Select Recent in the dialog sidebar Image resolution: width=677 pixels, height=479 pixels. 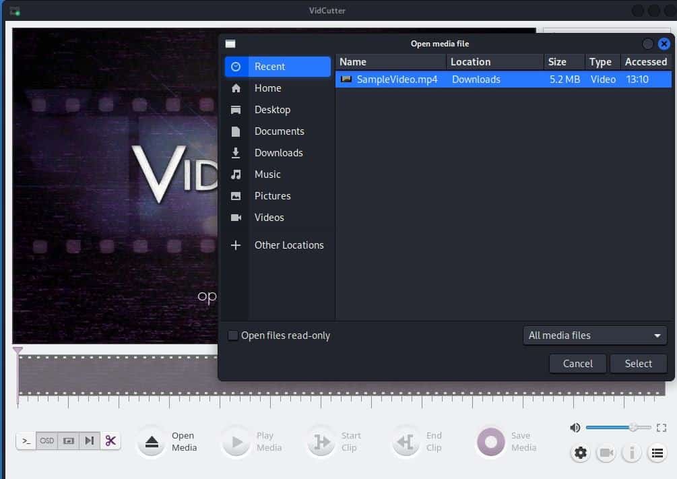(278, 67)
